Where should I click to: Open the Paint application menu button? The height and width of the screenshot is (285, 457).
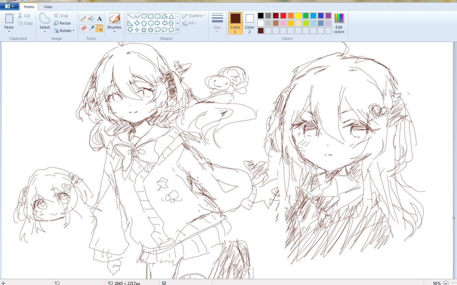pyautogui.click(x=10, y=6)
